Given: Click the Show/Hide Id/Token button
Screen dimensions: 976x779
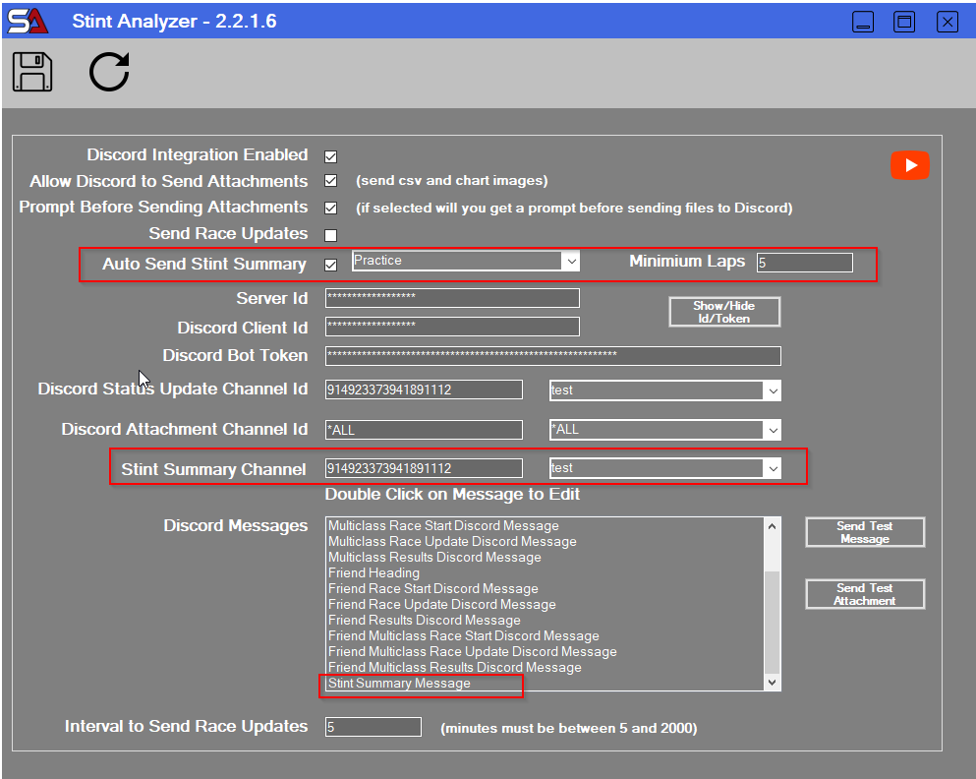Looking at the screenshot, I should [x=724, y=312].
